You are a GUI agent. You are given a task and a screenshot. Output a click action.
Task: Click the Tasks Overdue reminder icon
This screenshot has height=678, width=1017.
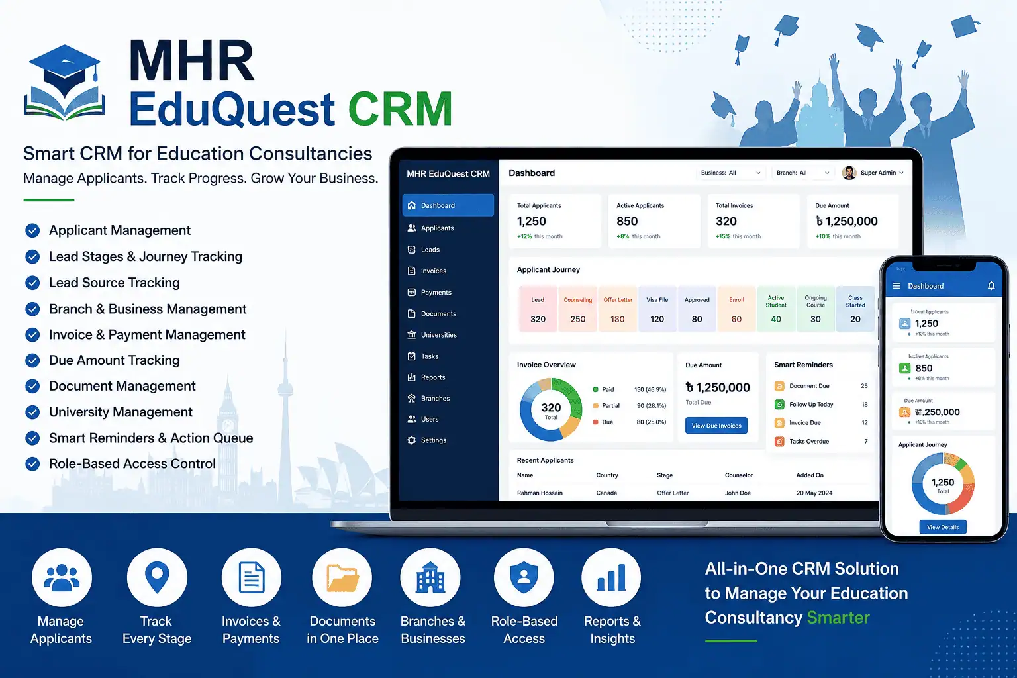click(779, 442)
